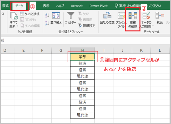171x124 pixels.
Task: Select column E header
Action: [23, 51]
